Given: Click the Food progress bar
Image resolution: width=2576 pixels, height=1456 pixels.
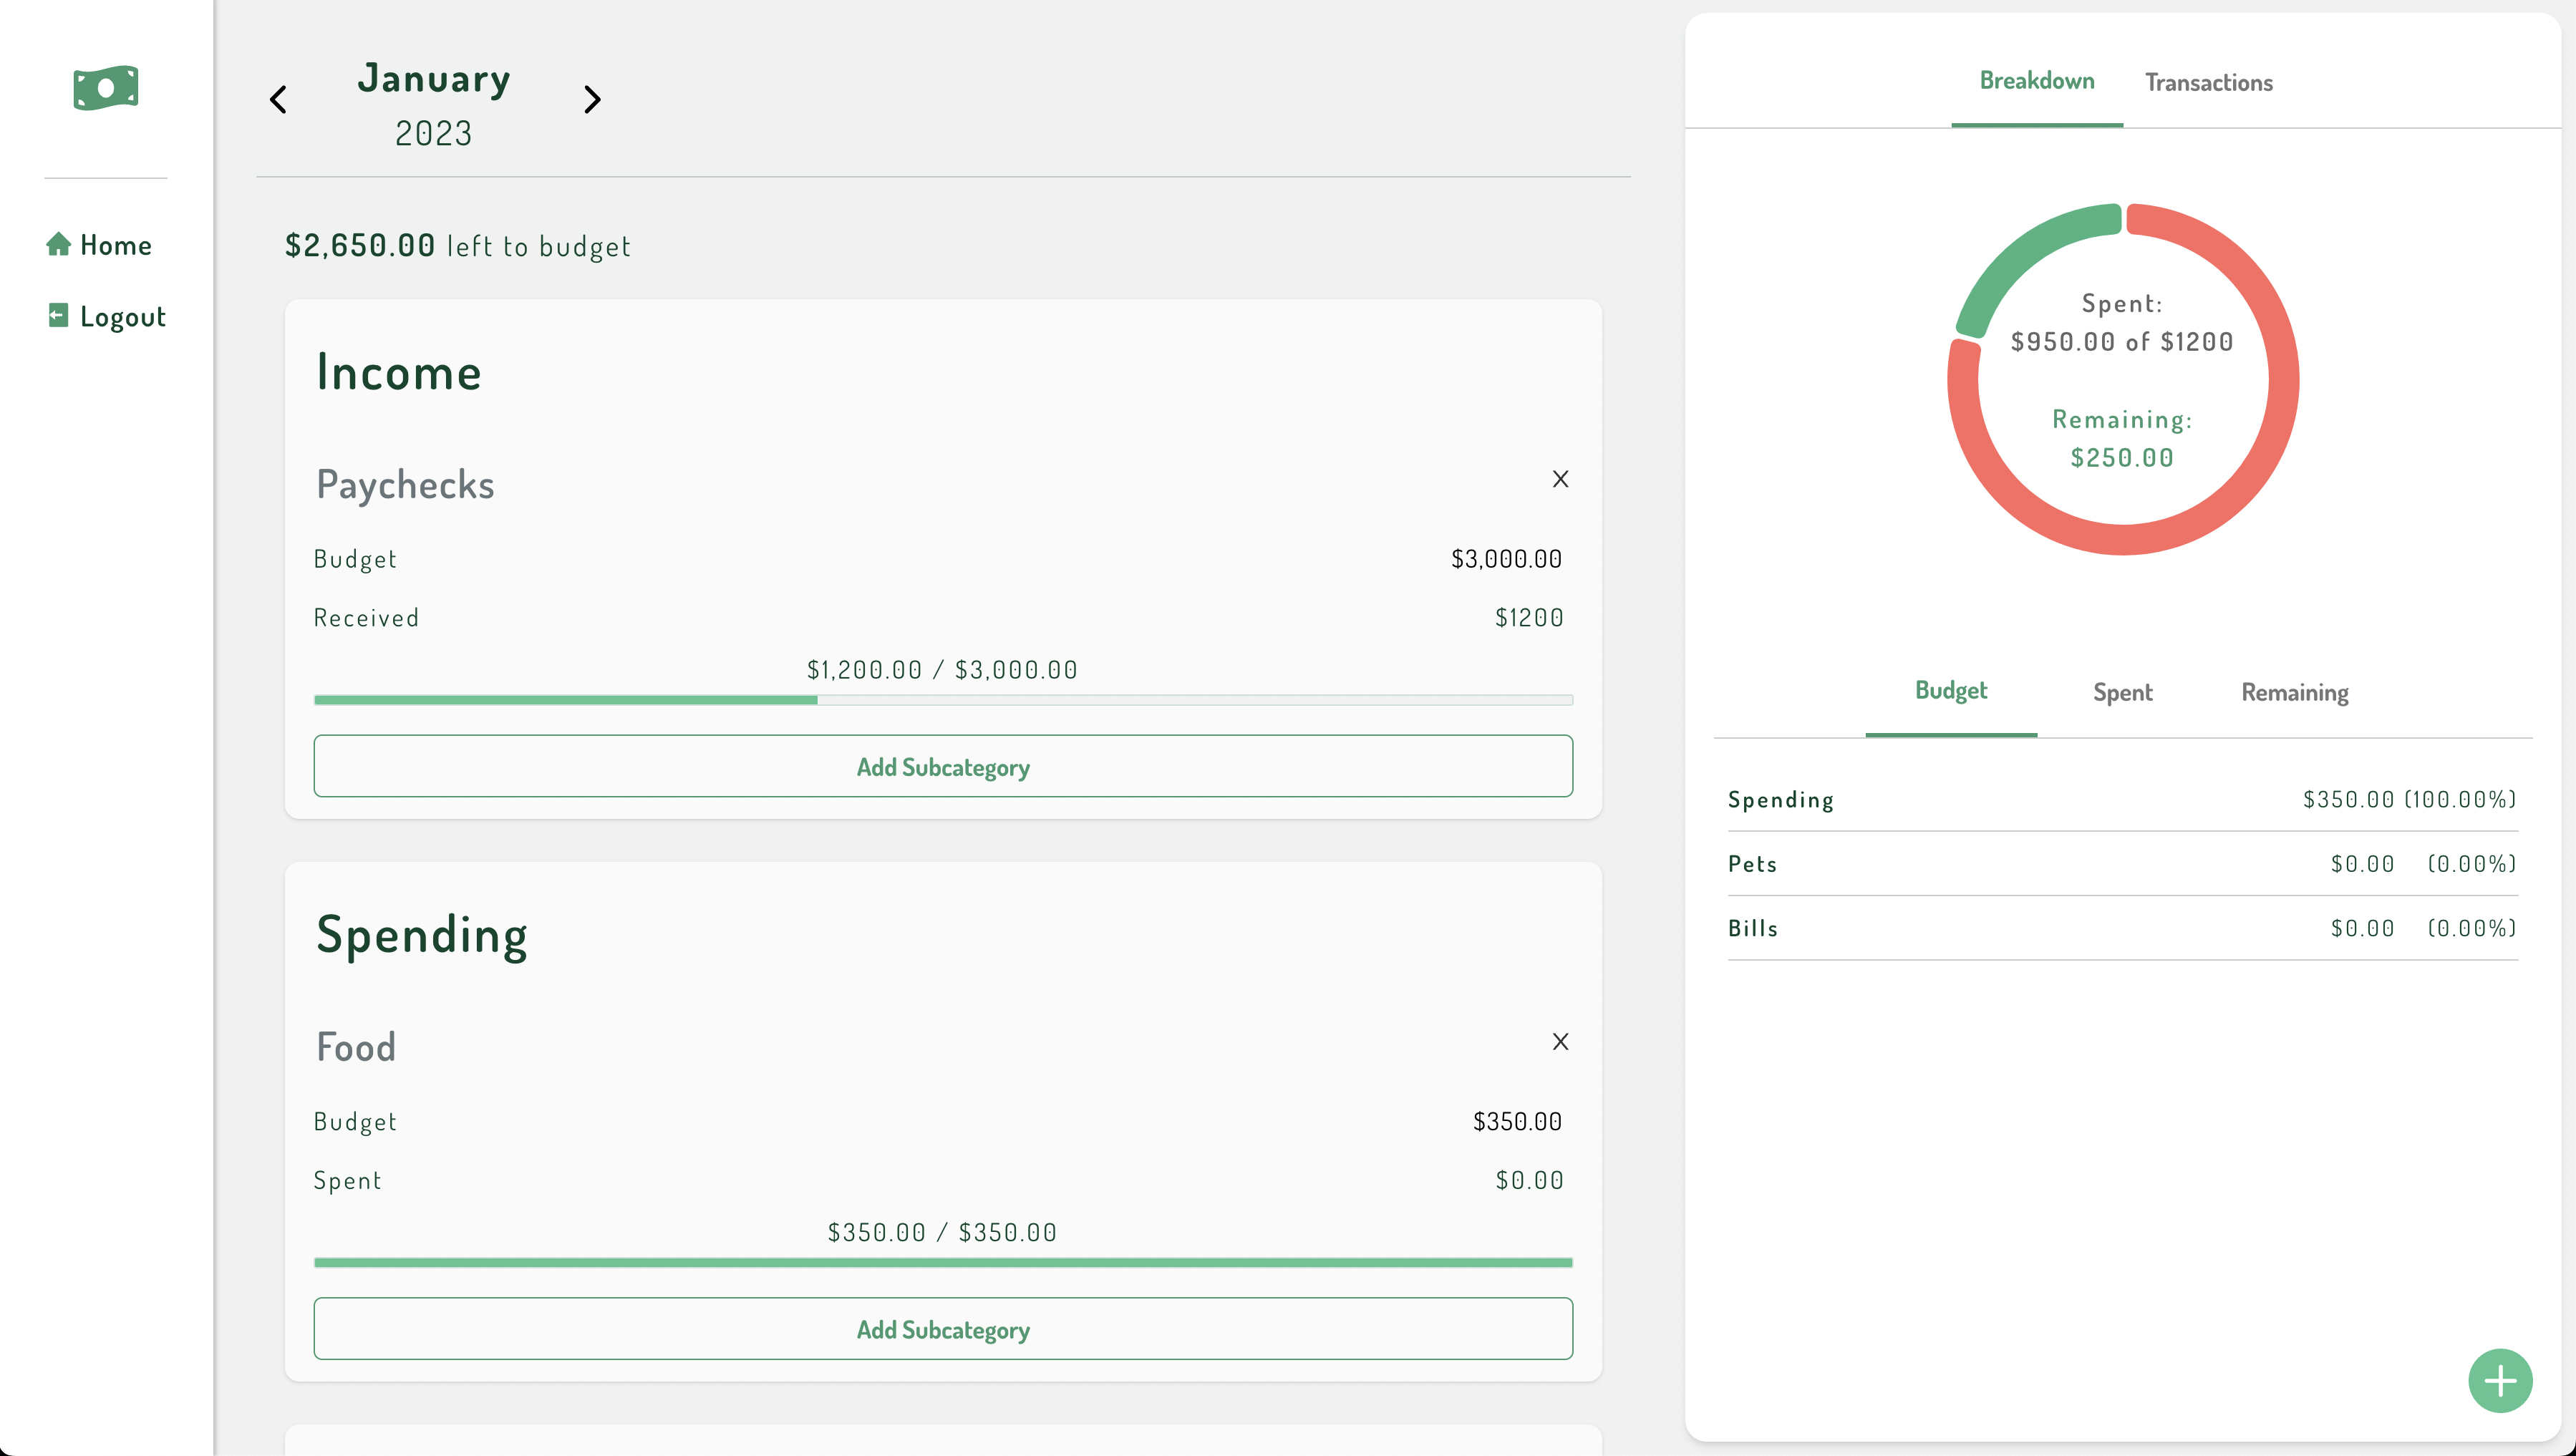Looking at the screenshot, I should (x=943, y=1263).
